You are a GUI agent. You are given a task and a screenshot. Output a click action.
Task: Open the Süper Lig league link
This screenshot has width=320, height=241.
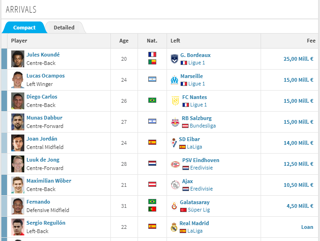pos(199,210)
